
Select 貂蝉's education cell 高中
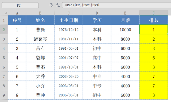click(97, 57)
